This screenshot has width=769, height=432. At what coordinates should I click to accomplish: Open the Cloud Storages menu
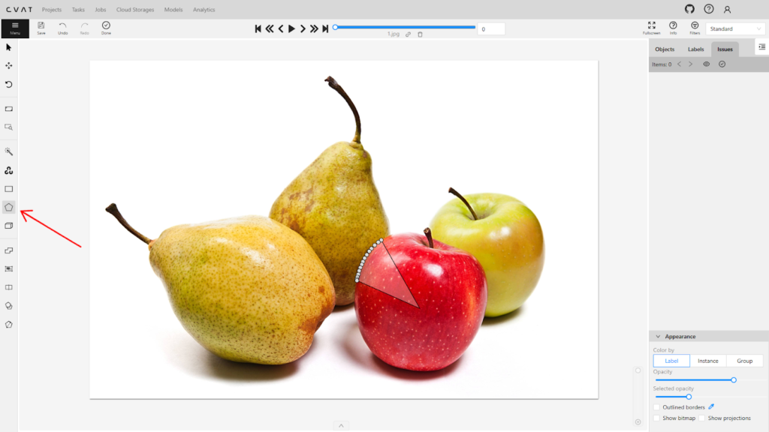135,9
